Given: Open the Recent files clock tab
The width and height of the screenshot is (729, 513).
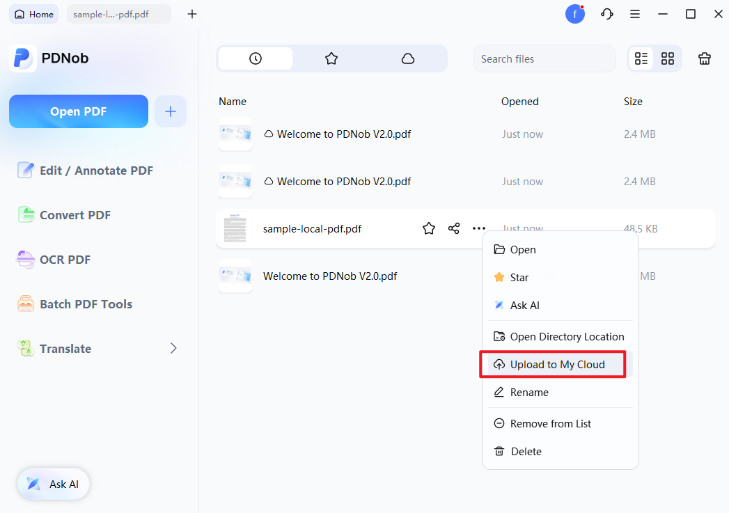Looking at the screenshot, I should point(256,58).
